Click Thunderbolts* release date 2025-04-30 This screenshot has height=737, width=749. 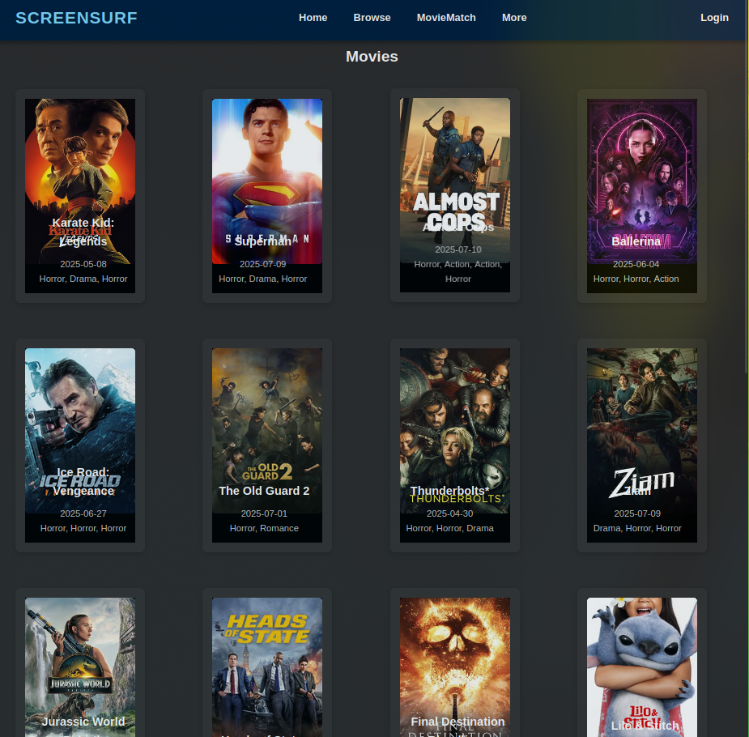450,513
